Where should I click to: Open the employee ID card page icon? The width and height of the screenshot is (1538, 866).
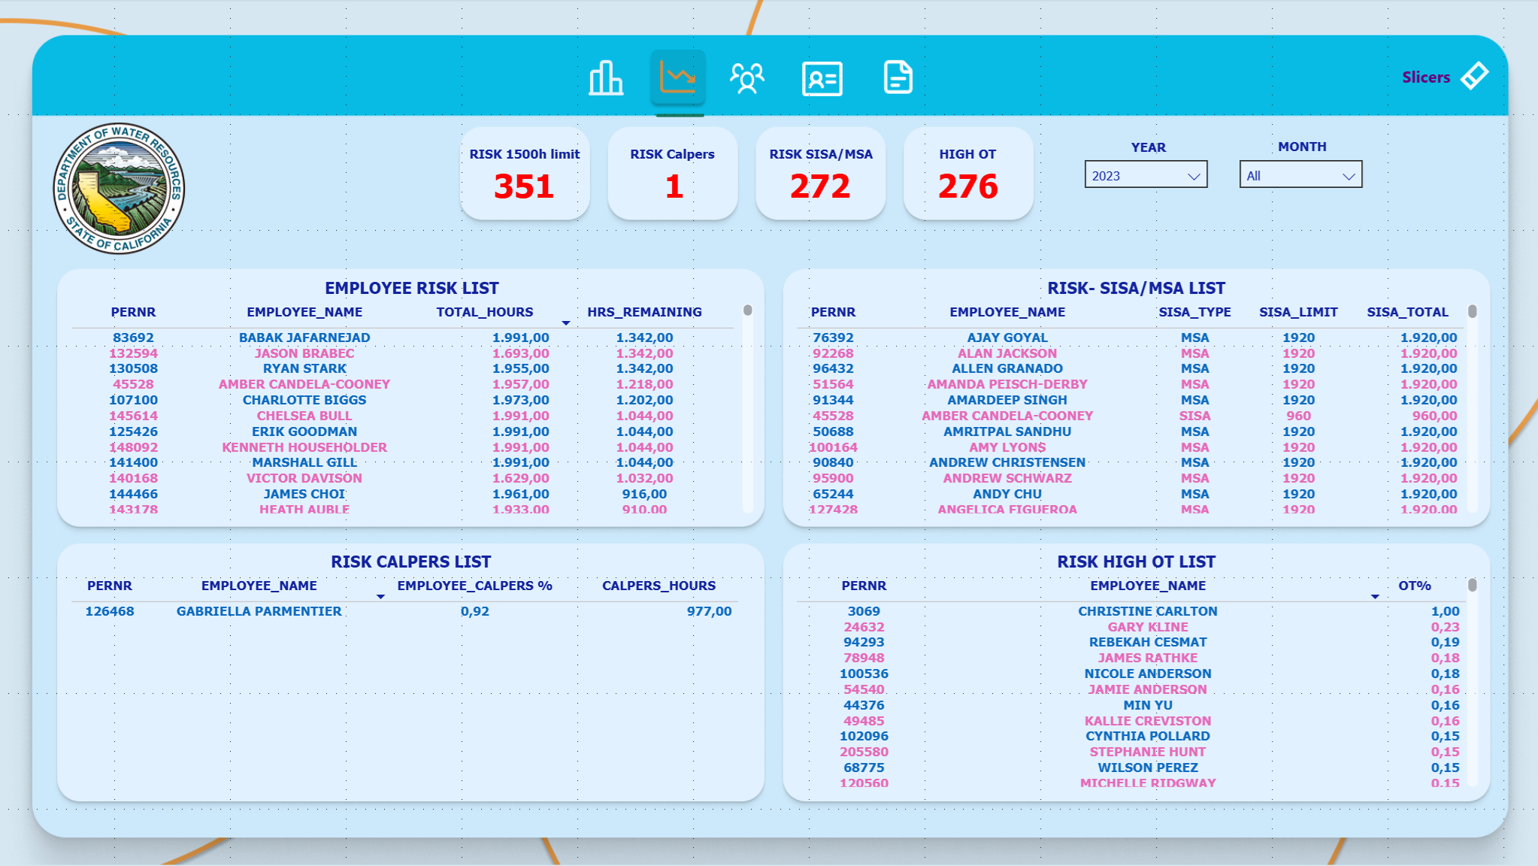(x=822, y=78)
